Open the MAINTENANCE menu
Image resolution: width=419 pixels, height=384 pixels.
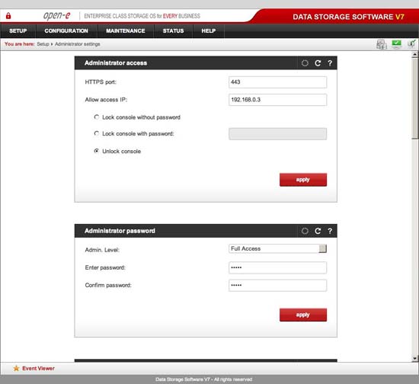(126, 30)
